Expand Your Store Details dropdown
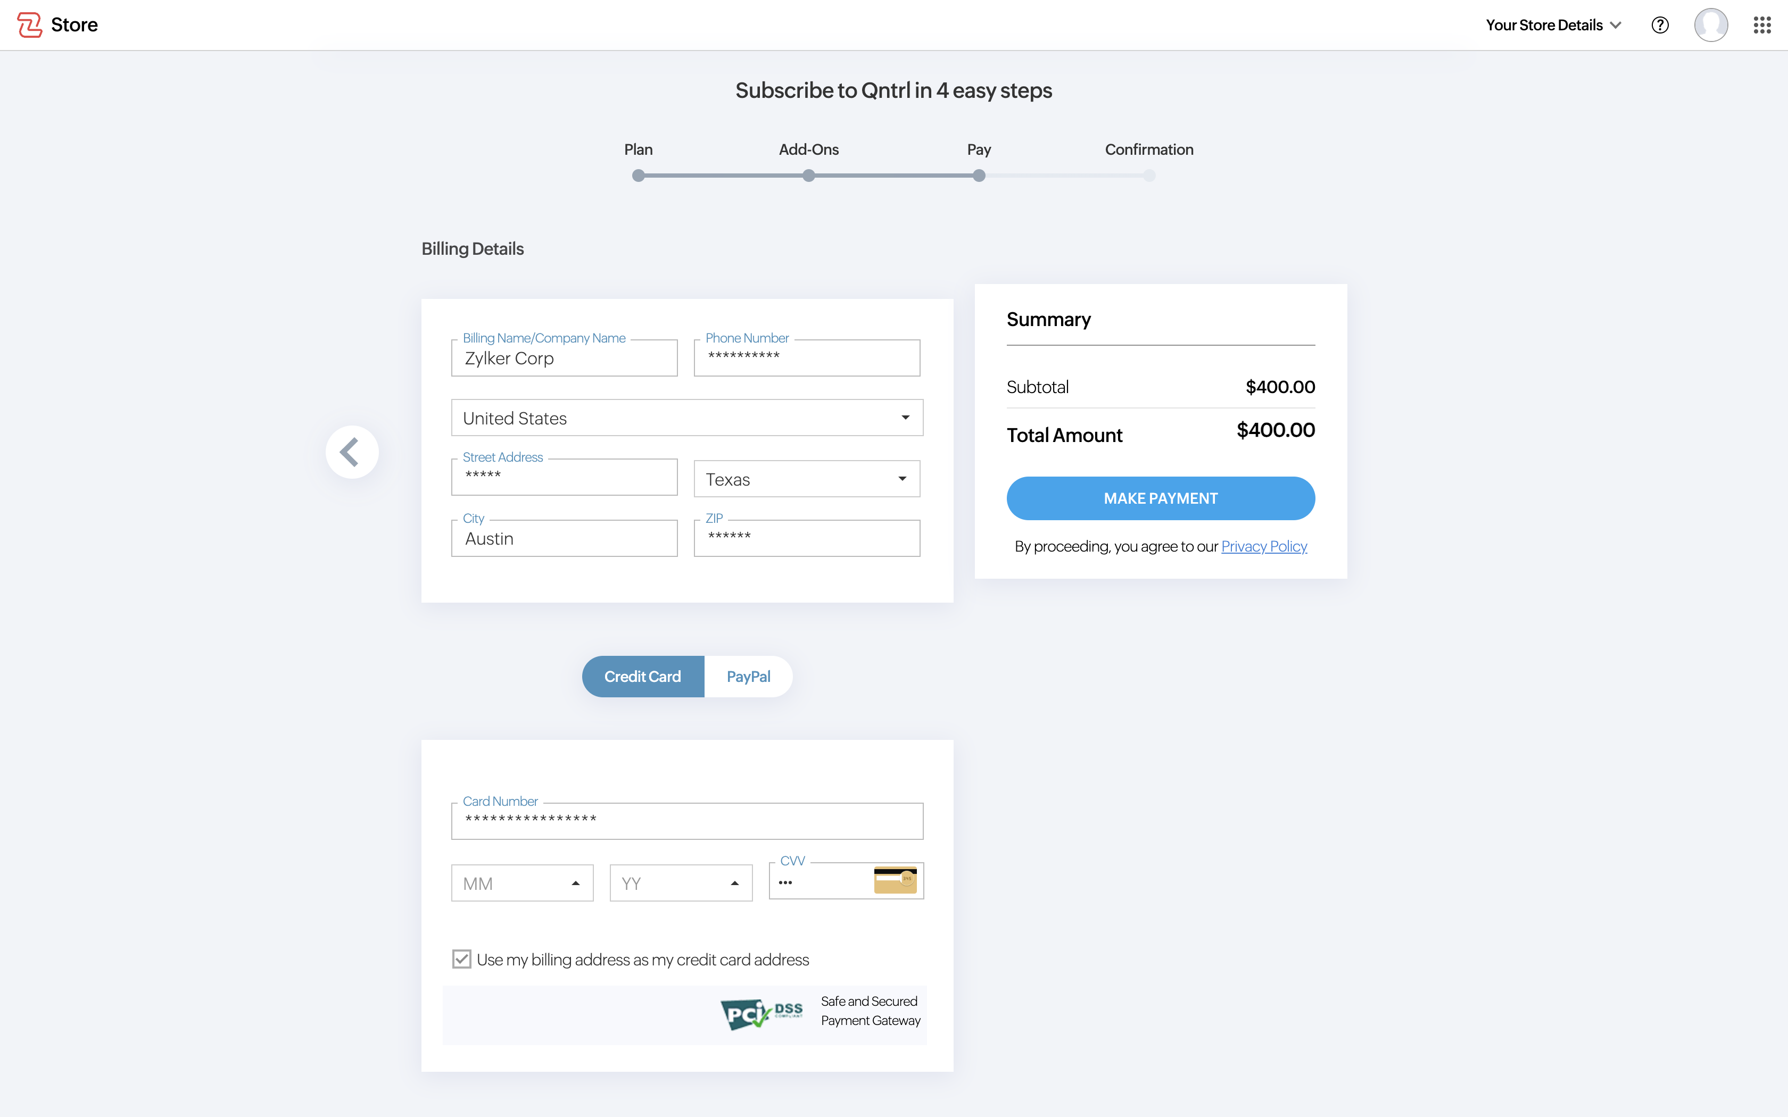The height and width of the screenshot is (1117, 1788). coord(1553,25)
